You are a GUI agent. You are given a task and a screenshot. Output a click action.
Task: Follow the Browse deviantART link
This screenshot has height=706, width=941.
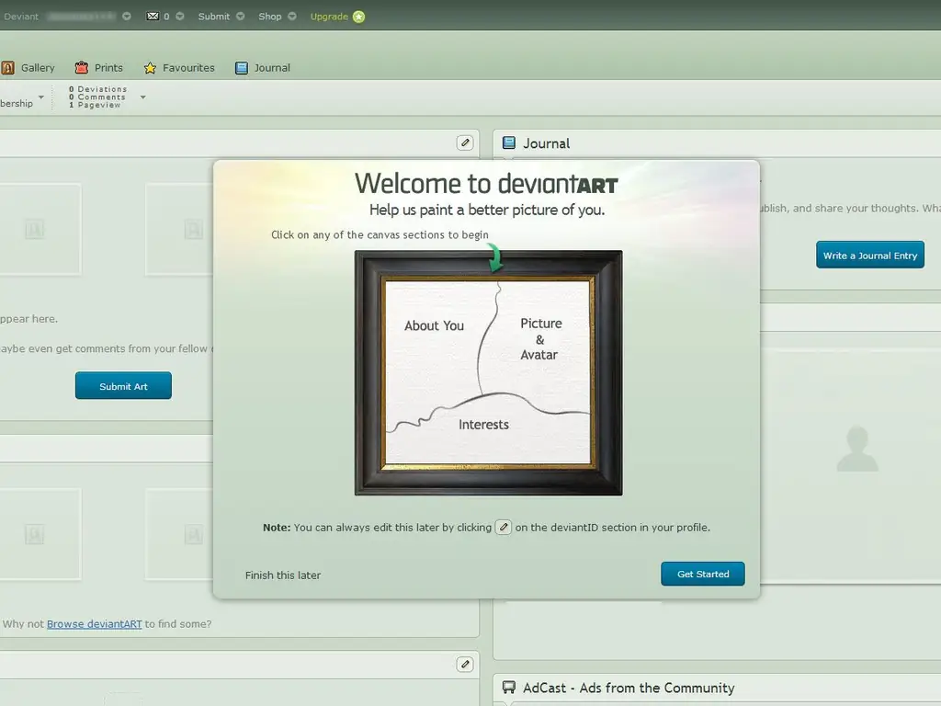click(x=95, y=624)
